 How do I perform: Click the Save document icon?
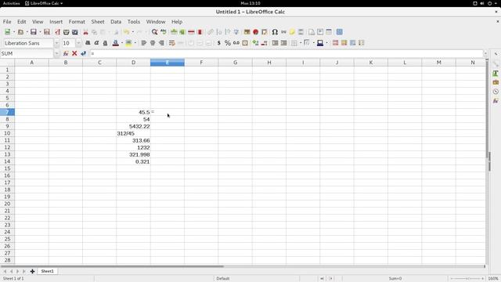click(33, 32)
